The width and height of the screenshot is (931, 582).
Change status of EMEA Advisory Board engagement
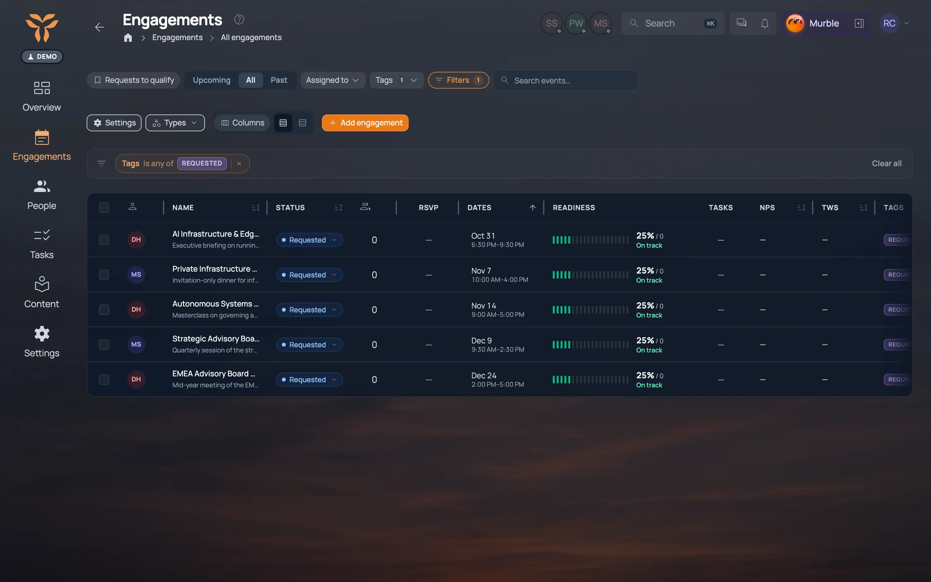309,380
